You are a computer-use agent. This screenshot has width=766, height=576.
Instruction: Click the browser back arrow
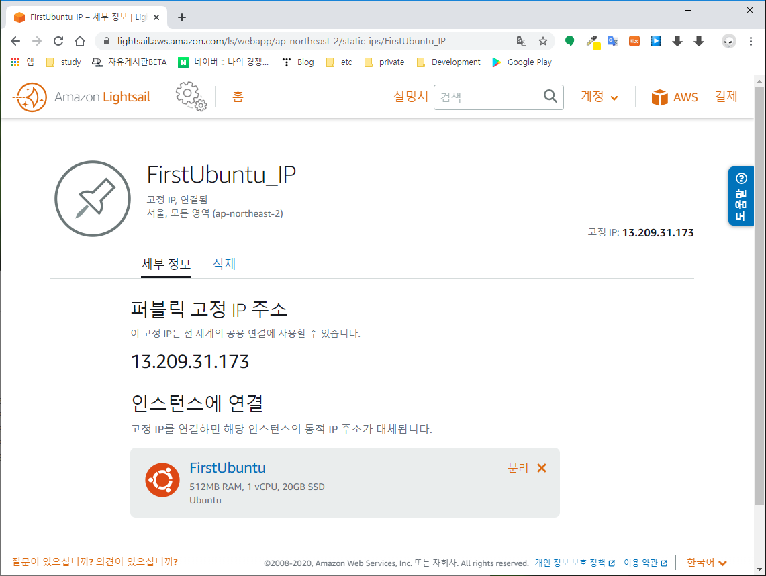click(x=15, y=41)
